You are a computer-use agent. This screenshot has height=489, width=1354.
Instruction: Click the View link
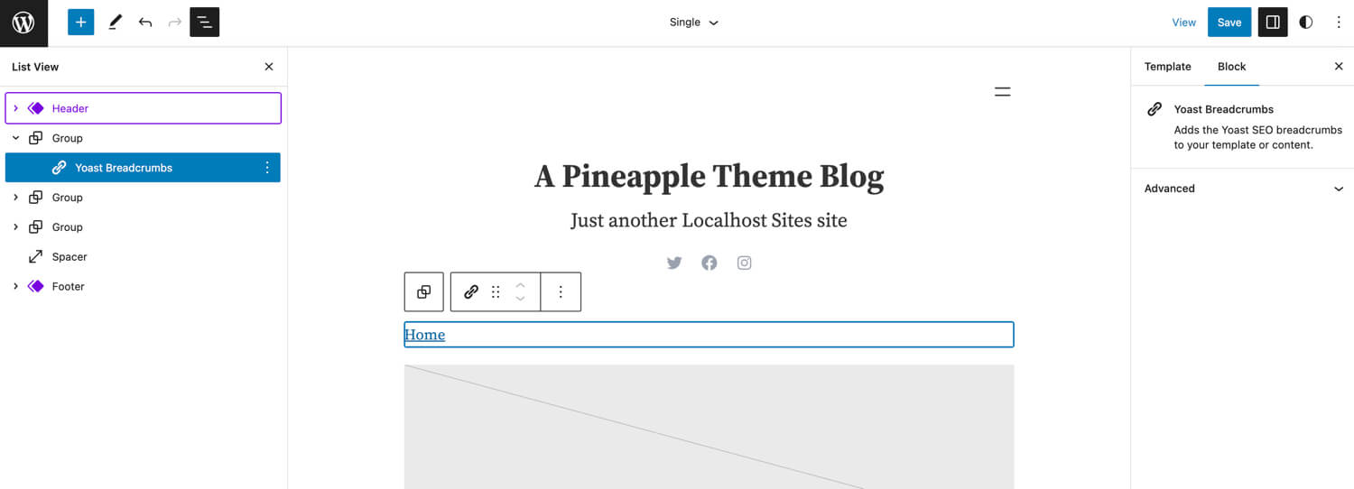[x=1183, y=23]
